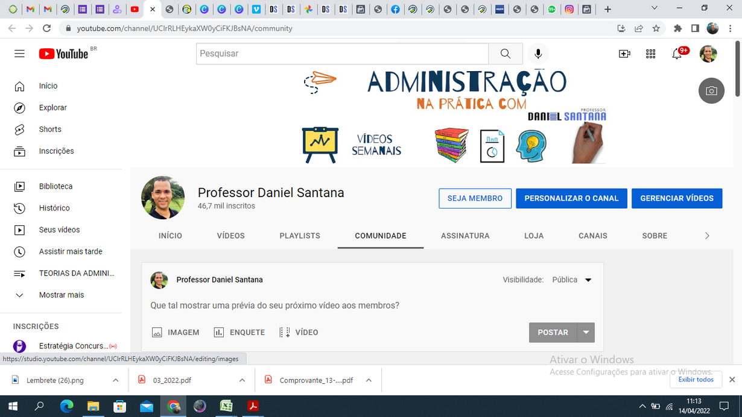The image size is (742, 417).
Task: Click the Gerenciar Vídeos button
Action: (x=676, y=198)
